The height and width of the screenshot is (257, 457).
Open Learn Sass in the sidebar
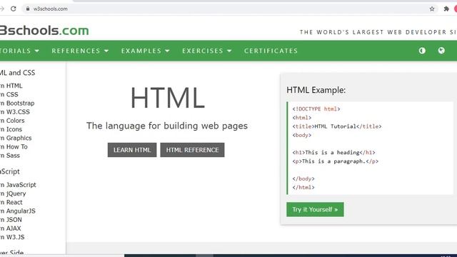pos(10,156)
